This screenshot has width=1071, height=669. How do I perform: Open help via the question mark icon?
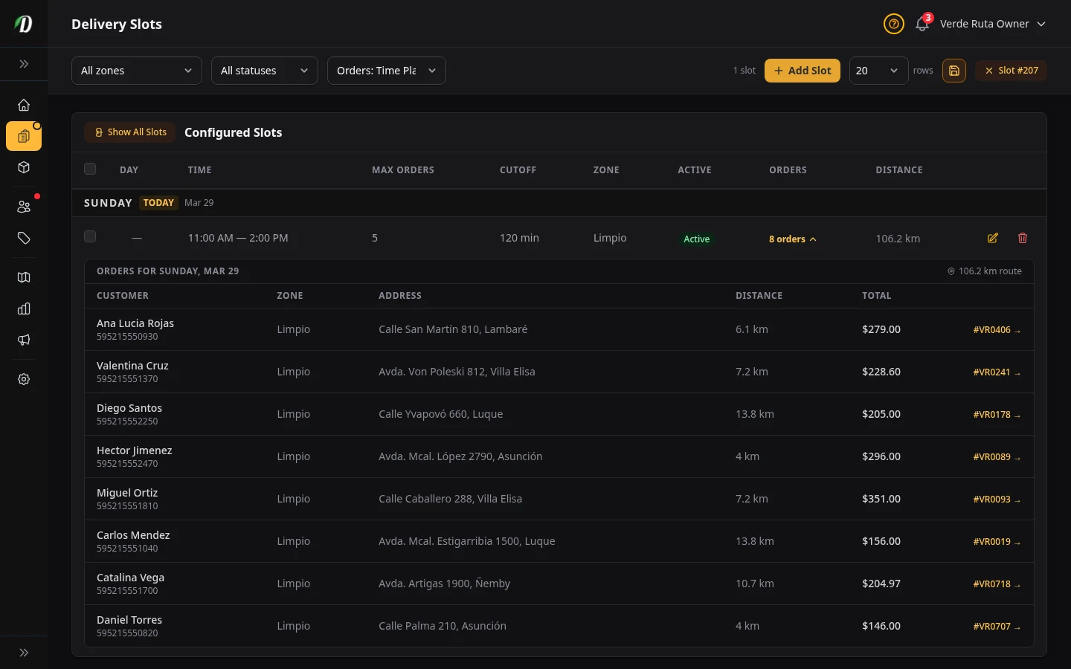[893, 24]
